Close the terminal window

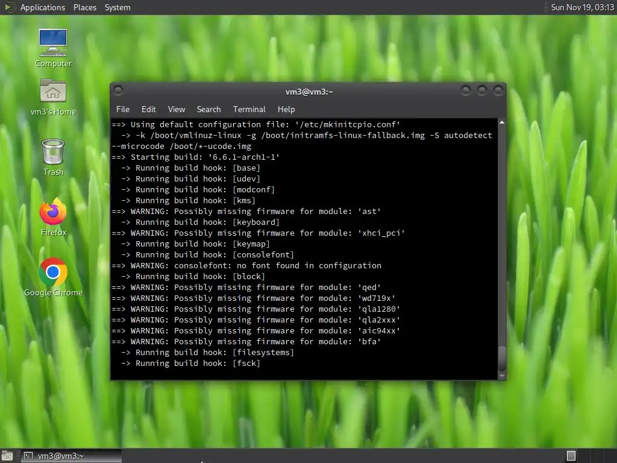click(498, 90)
